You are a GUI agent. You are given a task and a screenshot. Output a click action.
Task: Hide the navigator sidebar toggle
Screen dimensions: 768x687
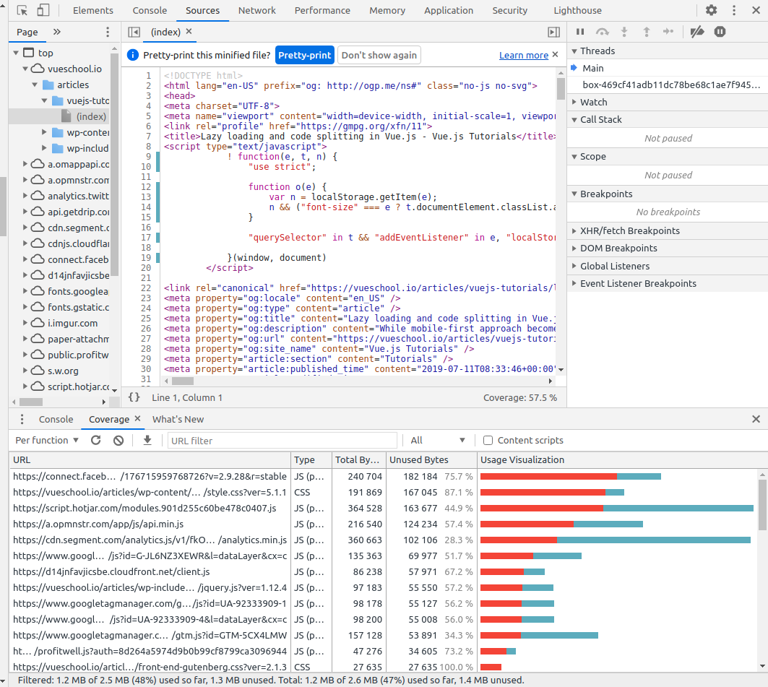click(134, 32)
